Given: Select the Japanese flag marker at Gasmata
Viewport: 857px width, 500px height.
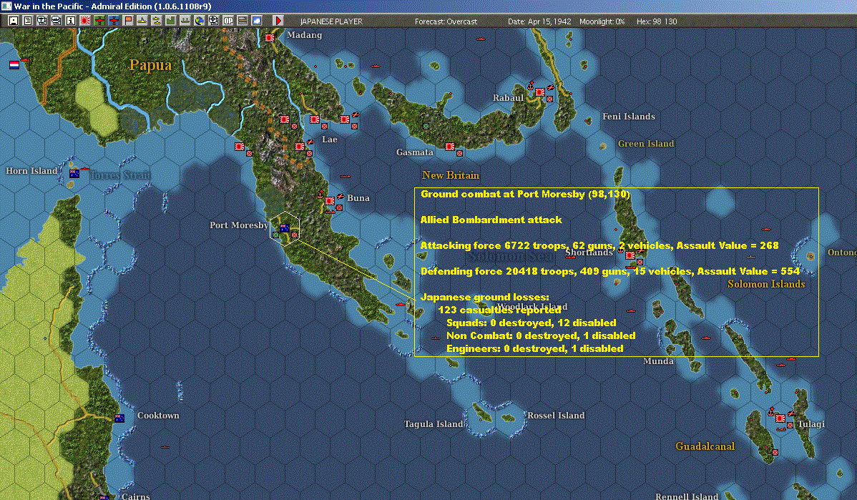Looking at the screenshot, I should click(450, 147).
